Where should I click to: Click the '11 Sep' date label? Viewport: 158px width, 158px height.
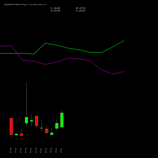tap(56, 150)
